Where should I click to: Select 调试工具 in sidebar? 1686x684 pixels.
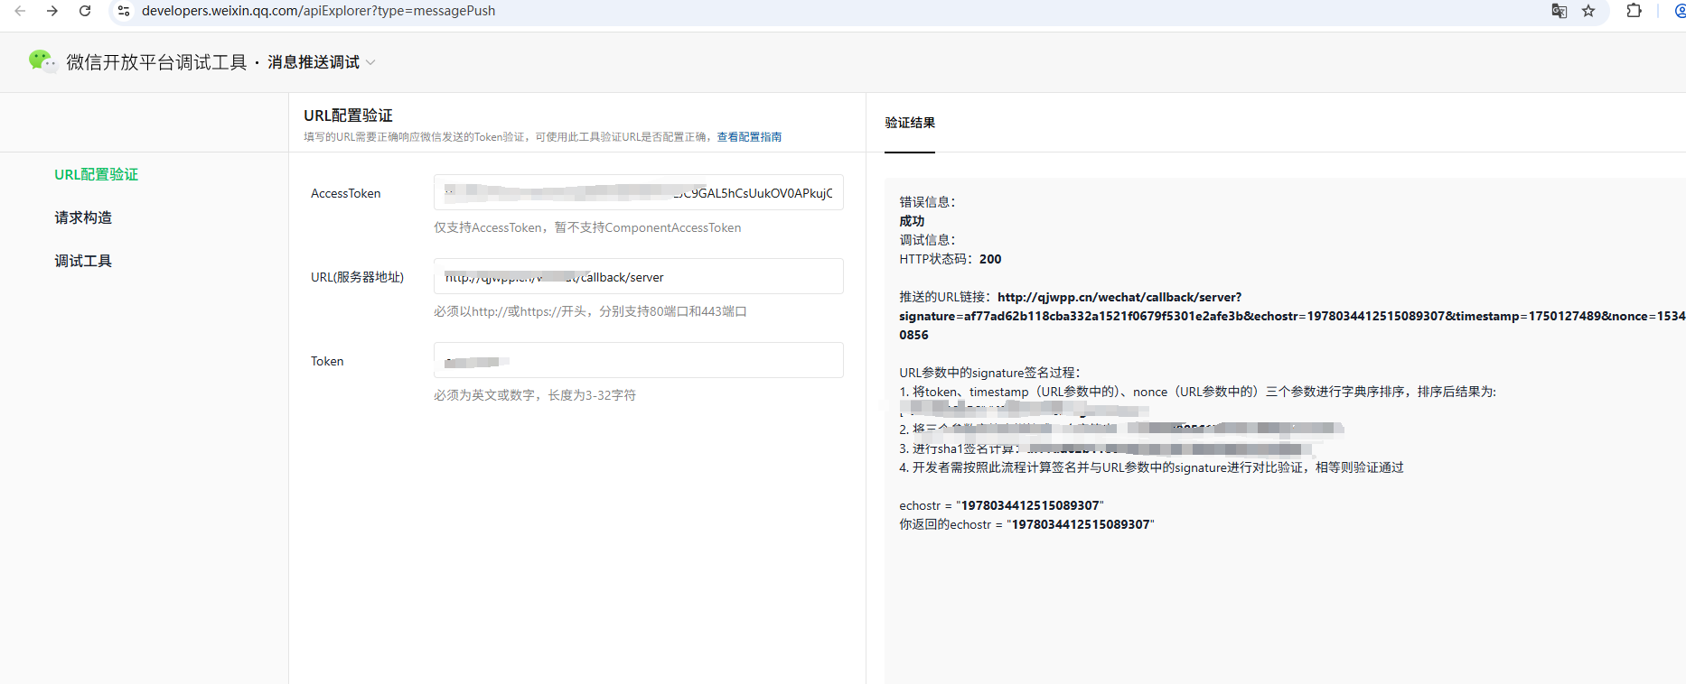83,261
